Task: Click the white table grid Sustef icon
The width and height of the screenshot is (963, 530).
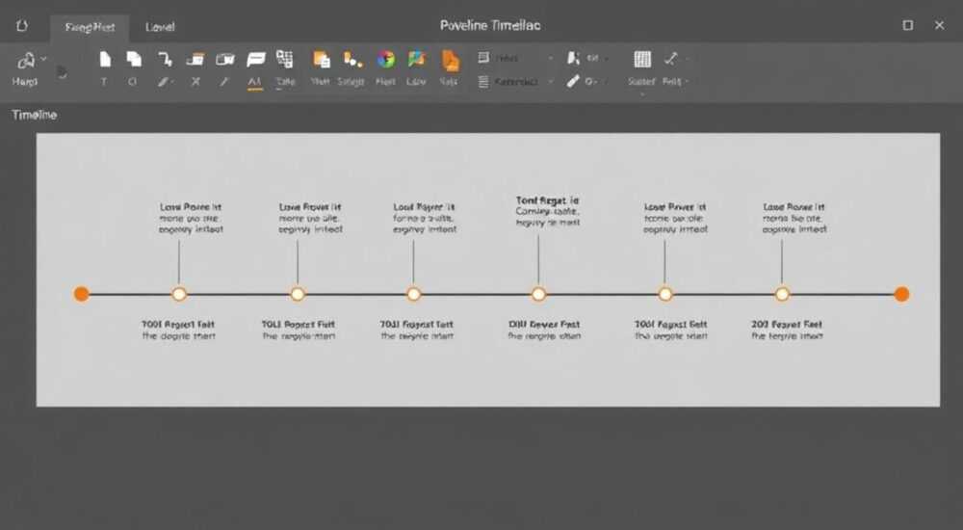Action: click(x=642, y=59)
